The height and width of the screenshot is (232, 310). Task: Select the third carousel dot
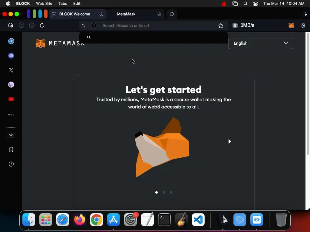171,192
